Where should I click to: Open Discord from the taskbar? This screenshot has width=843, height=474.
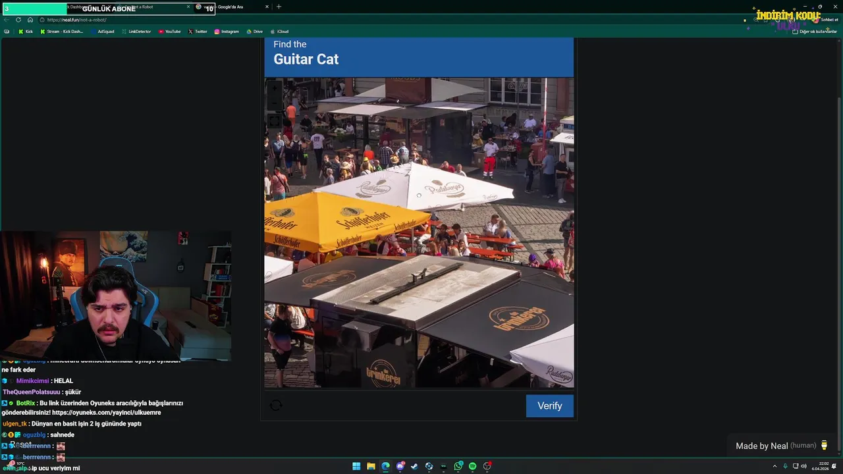pos(400,466)
